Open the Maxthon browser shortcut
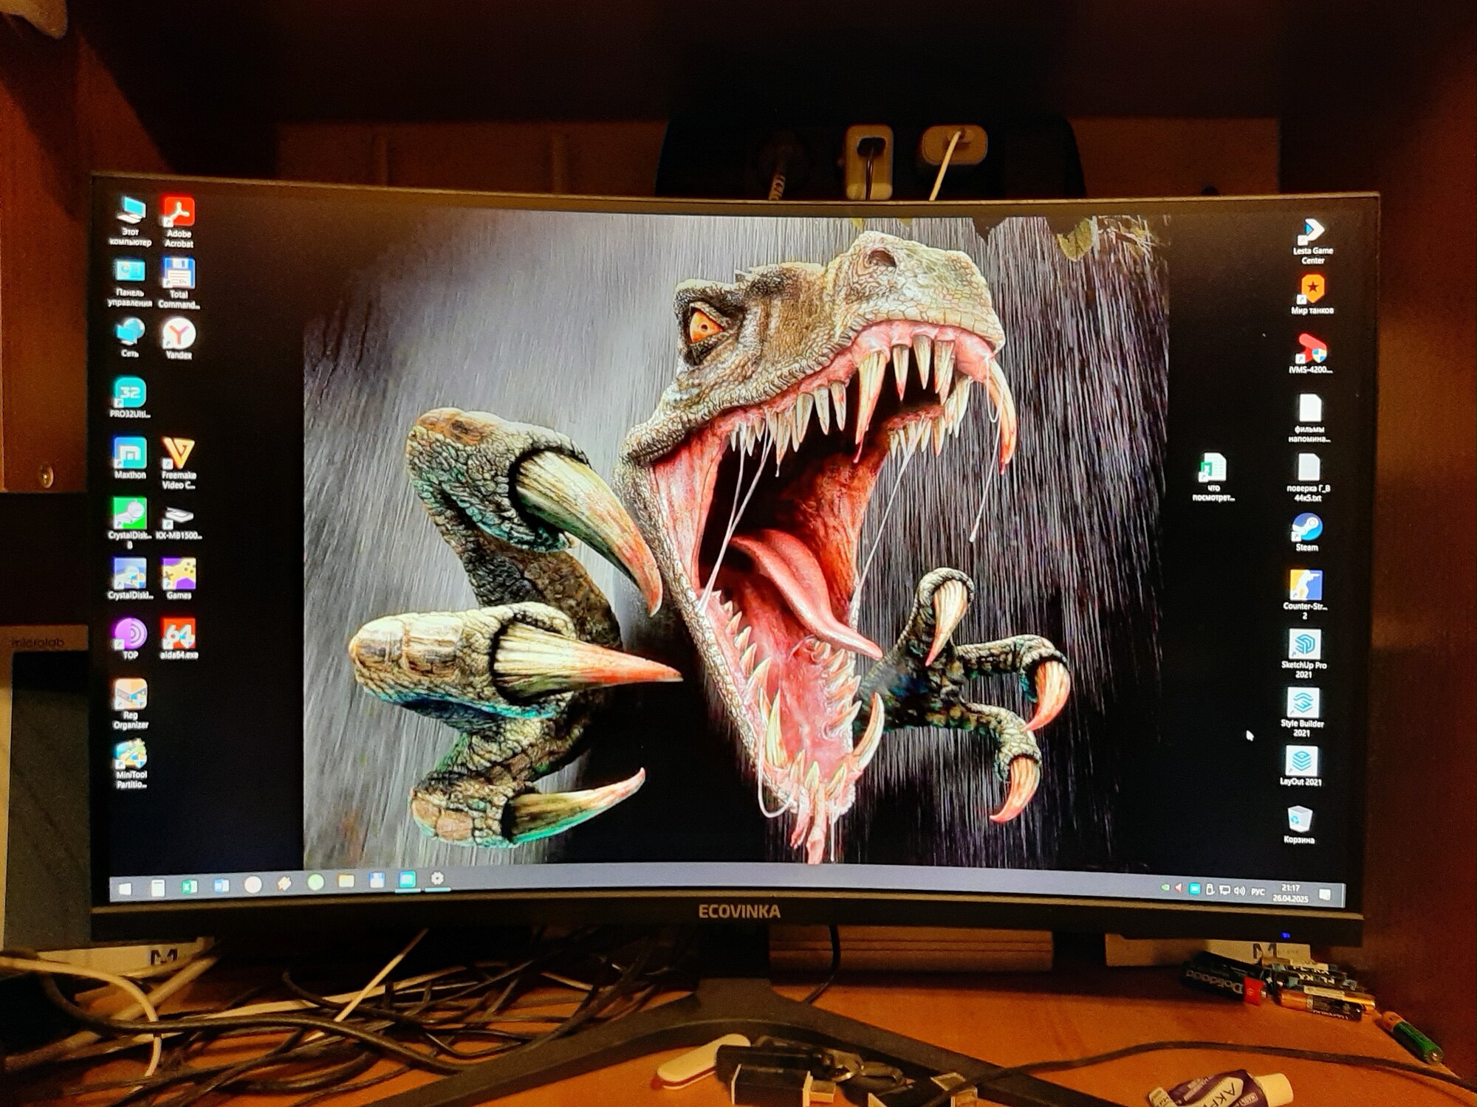The width and height of the screenshot is (1477, 1107). 130,458
